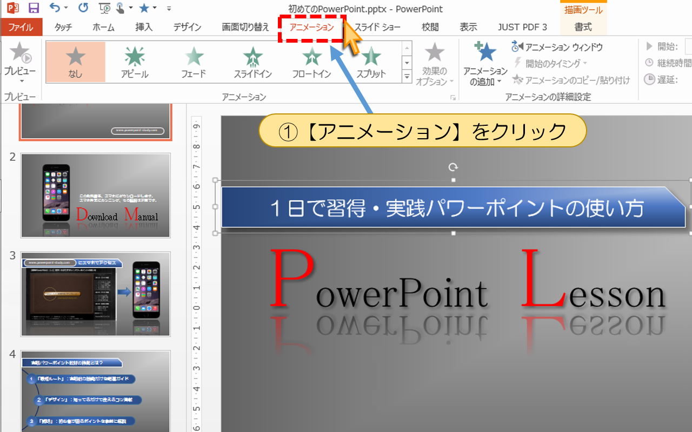Click the star icon in quick access toolbar
Image resolution: width=692 pixels, height=432 pixels.
click(144, 8)
